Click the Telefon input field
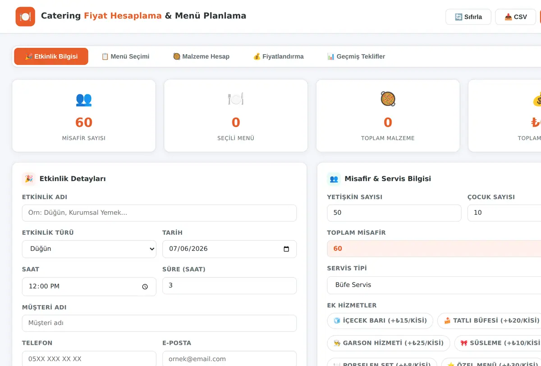Screen dimensions: 541x366 click(x=89, y=359)
